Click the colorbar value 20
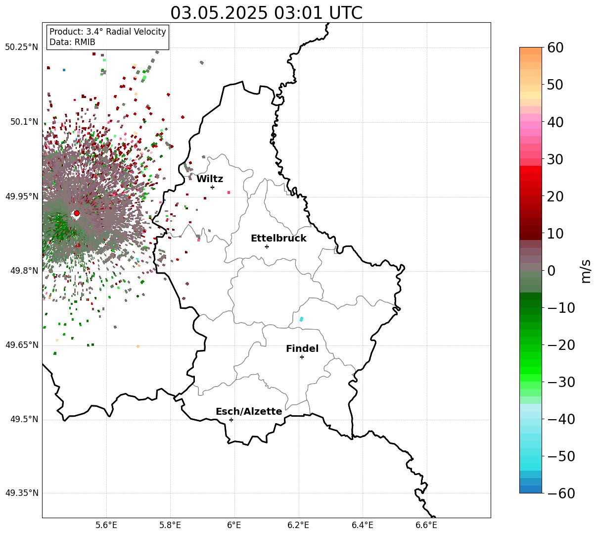Screen dimensions: 597x535 click(x=555, y=196)
